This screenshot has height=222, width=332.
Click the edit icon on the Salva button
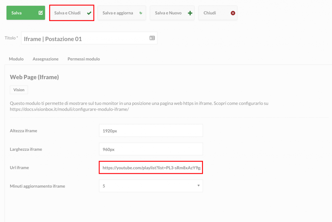(41, 13)
